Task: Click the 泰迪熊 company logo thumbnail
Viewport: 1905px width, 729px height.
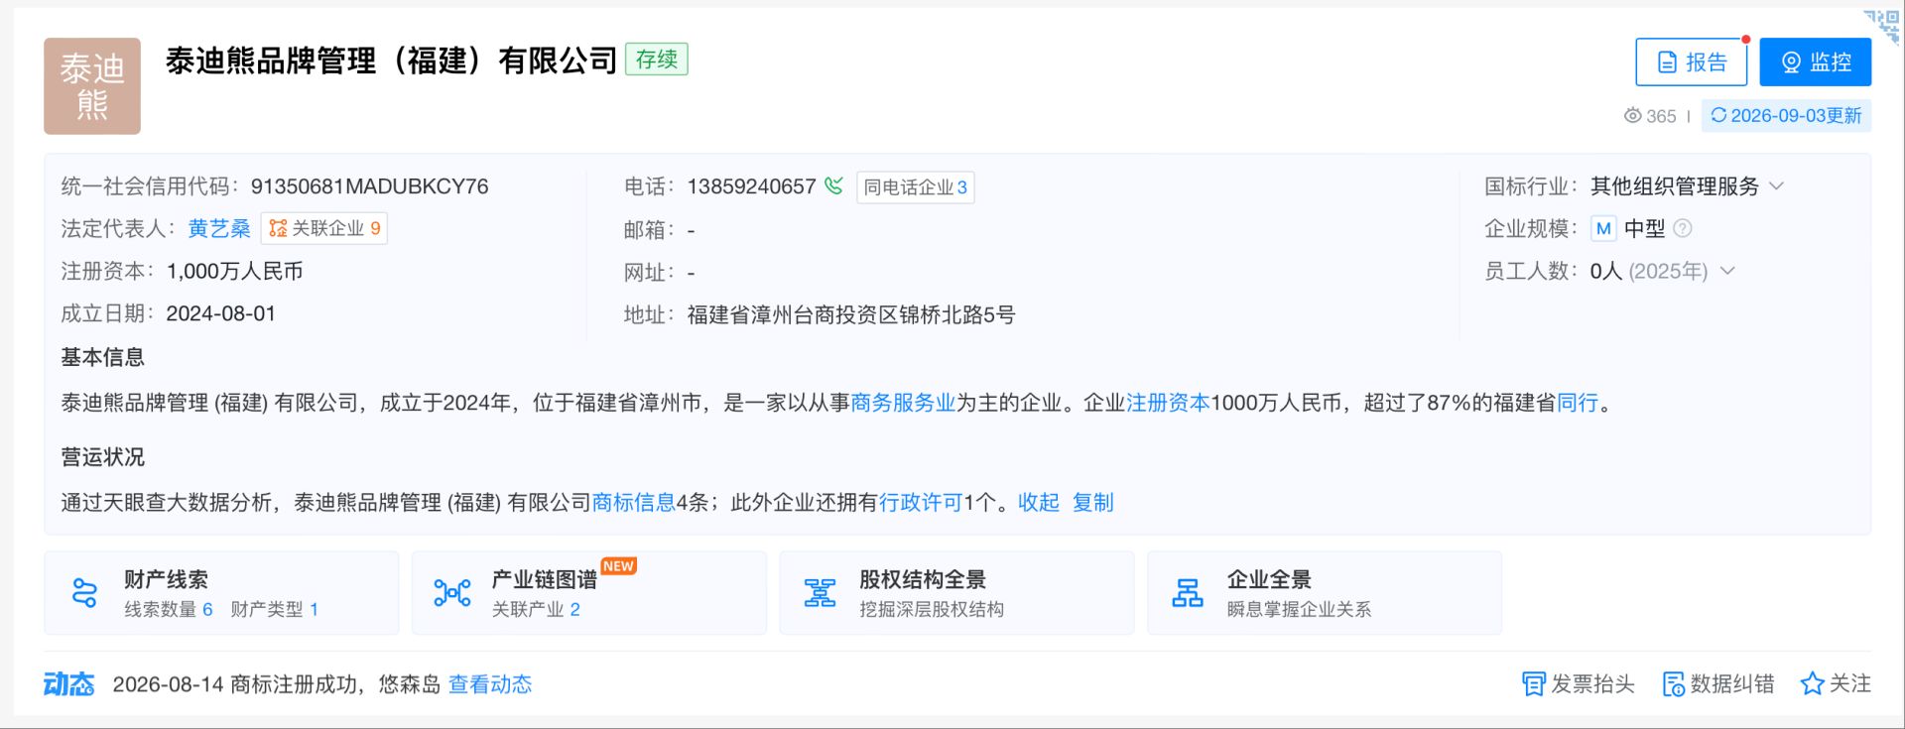Action: pyautogui.click(x=92, y=86)
